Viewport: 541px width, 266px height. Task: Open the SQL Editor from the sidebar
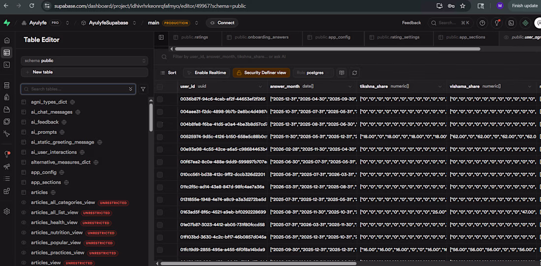(7, 65)
